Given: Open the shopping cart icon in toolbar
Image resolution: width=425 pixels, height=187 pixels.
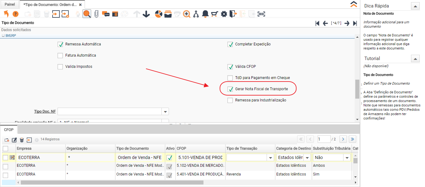Looking at the screenshot, I should (x=214, y=14).
